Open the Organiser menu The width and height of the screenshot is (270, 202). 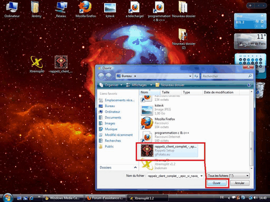pos(111,85)
